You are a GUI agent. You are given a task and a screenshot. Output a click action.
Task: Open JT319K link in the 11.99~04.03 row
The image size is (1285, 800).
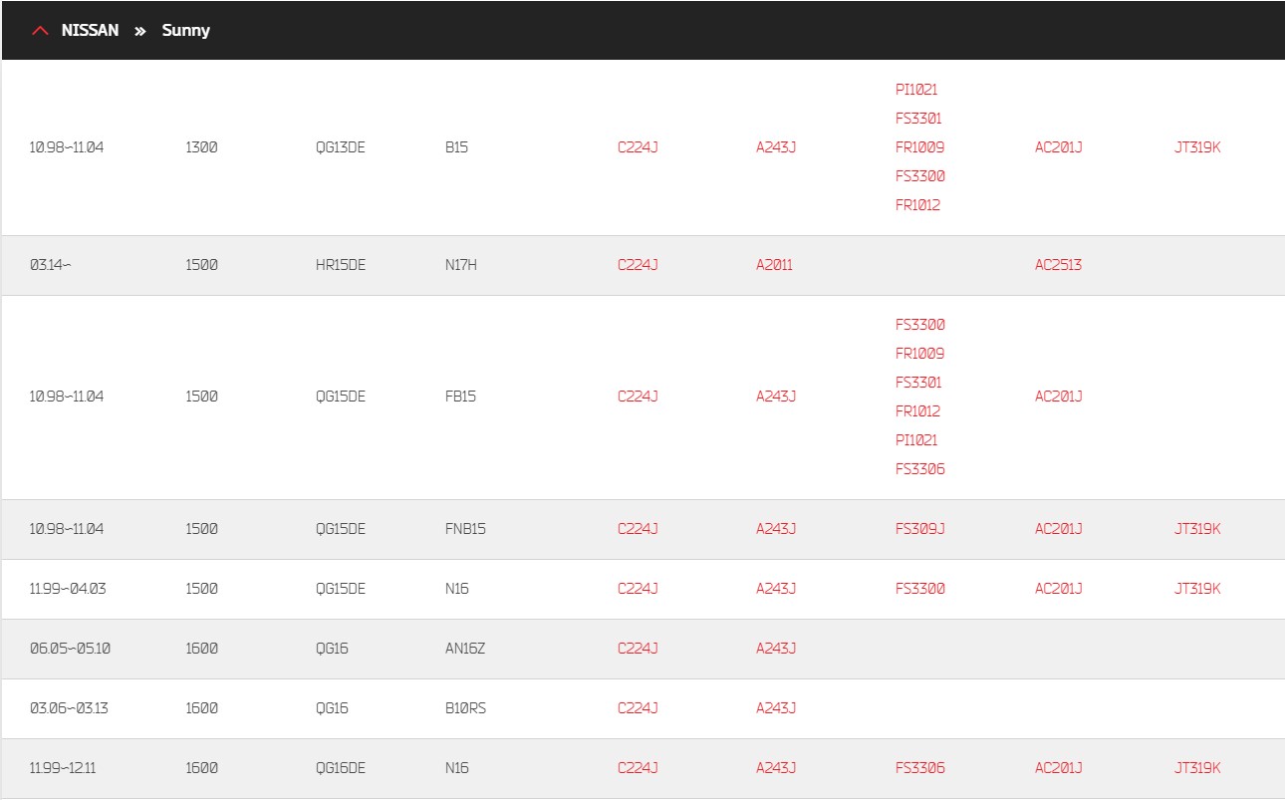(x=1197, y=589)
